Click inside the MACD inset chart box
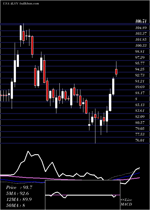This screenshot has height=210, width=150. (x=82, y=195)
